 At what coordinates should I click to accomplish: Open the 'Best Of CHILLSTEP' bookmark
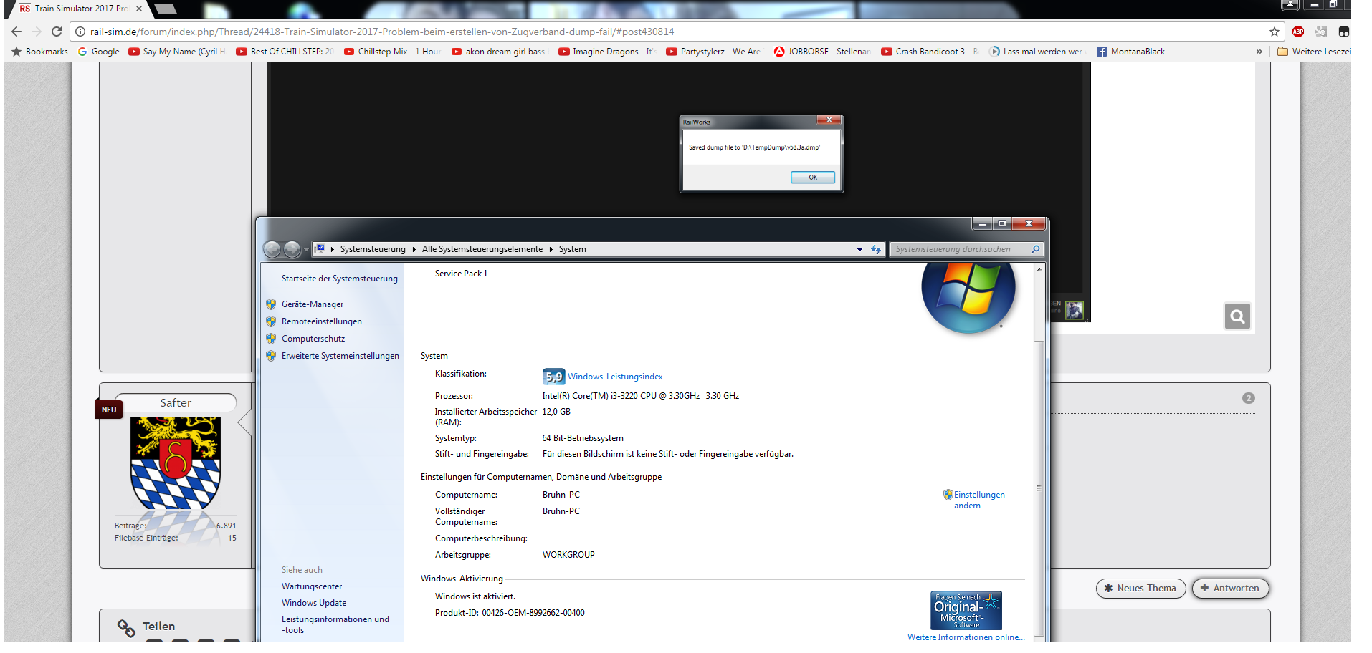pyautogui.click(x=285, y=52)
